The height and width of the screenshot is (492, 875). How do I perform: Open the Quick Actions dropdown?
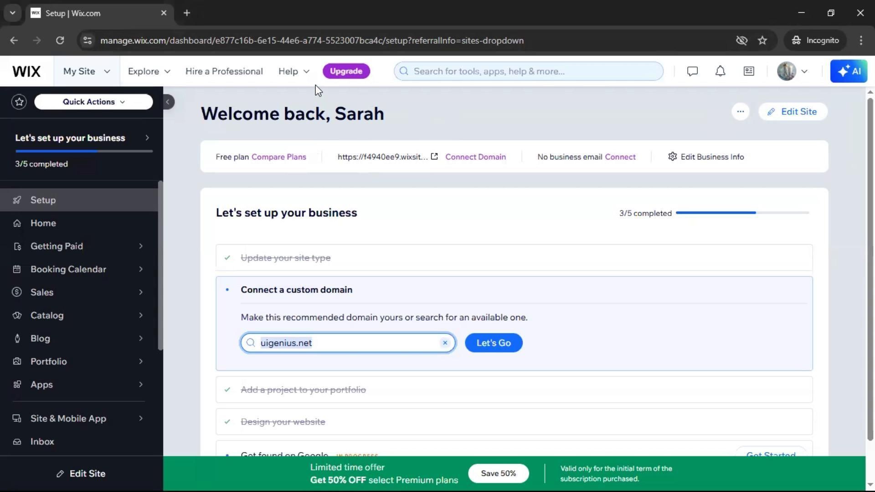coord(93,102)
